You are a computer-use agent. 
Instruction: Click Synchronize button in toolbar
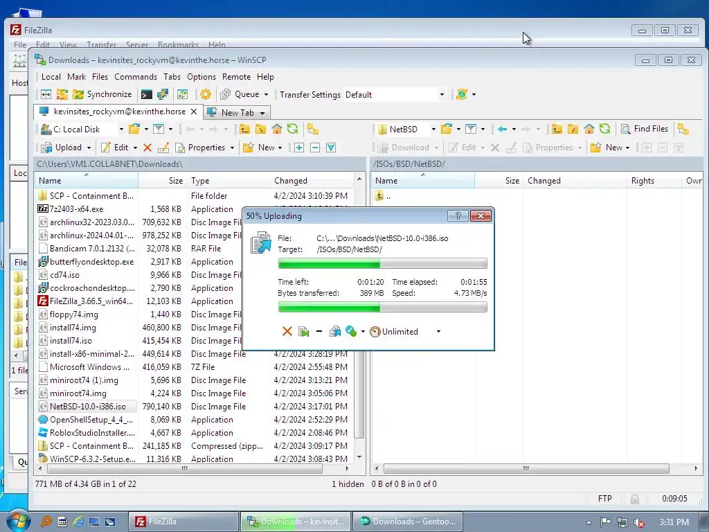[x=102, y=94]
